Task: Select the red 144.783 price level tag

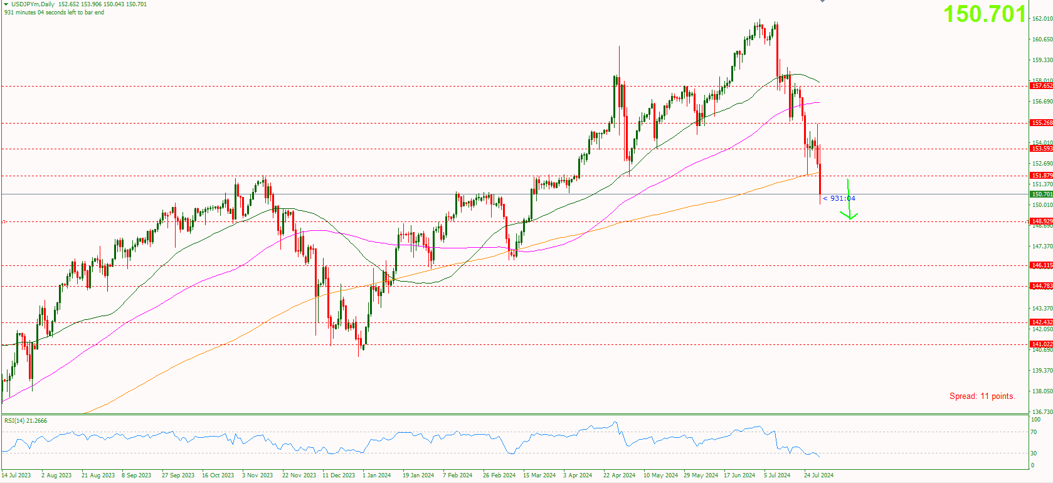Action: (x=1042, y=286)
